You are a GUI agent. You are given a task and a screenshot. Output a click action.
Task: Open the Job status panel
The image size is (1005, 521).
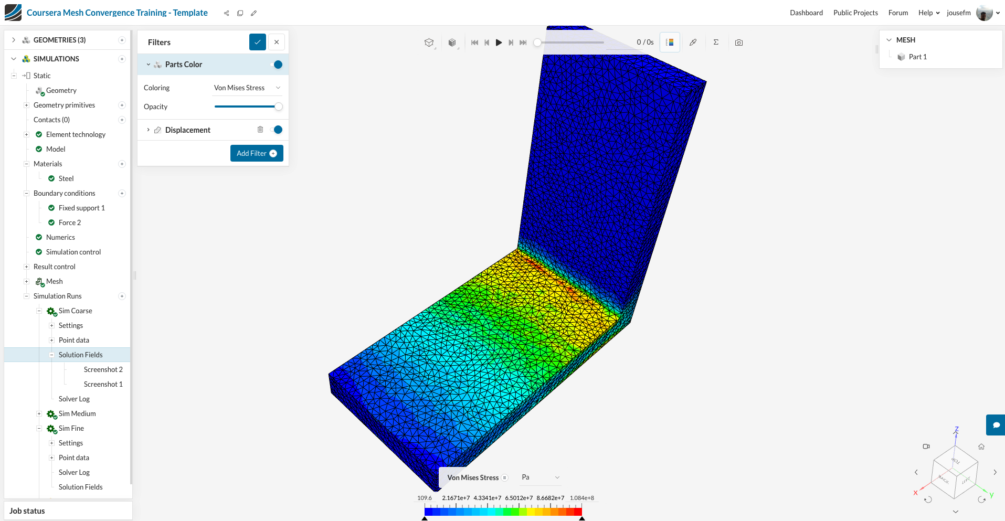pos(68,511)
